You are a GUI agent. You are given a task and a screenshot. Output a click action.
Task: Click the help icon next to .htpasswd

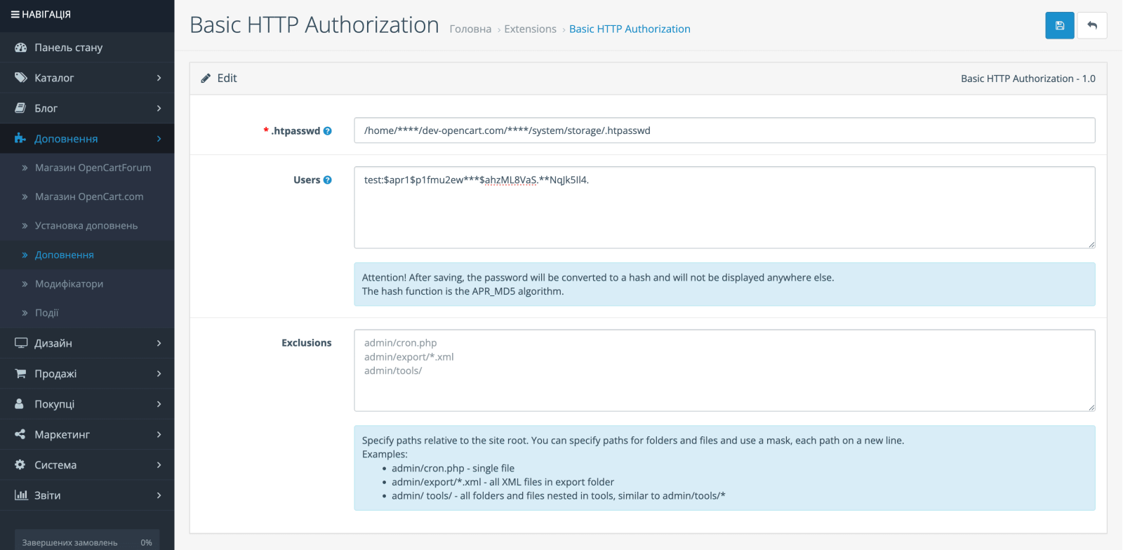pyautogui.click(x=327, y=130)
